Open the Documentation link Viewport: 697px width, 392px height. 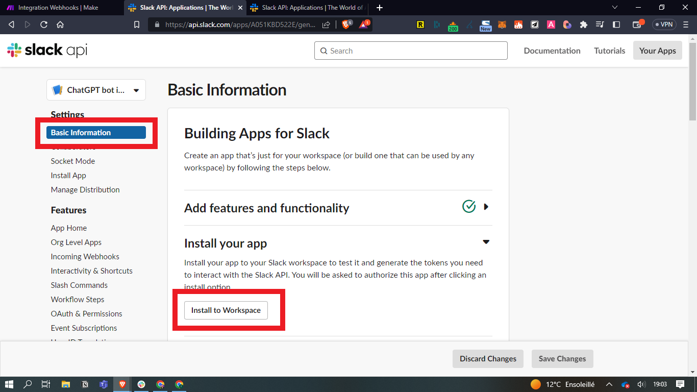point(552,51)
